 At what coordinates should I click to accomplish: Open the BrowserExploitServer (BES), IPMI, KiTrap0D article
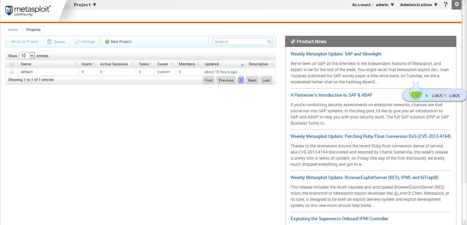tap(364, 177)
